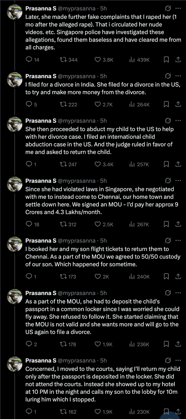Open more options on the passport locker tweet
This screenshot has height=419, width=186.
point(178,293)
